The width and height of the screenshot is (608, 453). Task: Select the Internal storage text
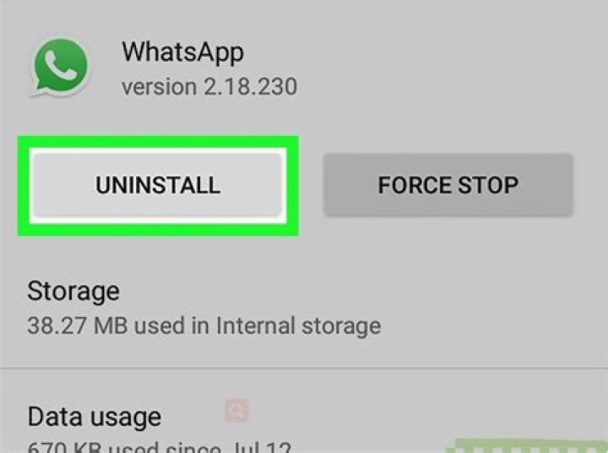298,325
